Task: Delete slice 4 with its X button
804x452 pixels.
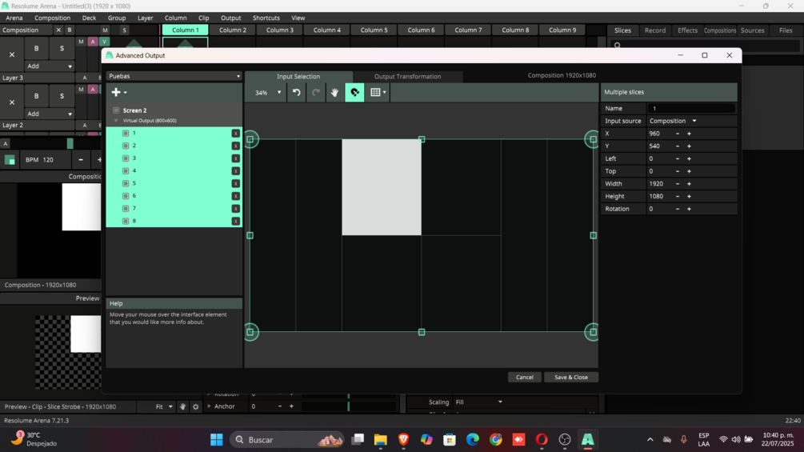Action: click(x=235, y=170)
